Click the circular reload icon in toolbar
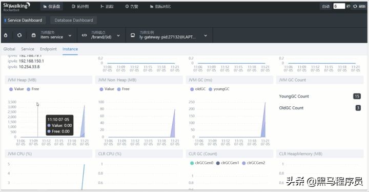 pyautogui.click(x=19, y=35)
